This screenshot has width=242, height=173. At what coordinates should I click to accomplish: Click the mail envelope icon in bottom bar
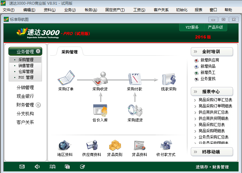point(22,166)
